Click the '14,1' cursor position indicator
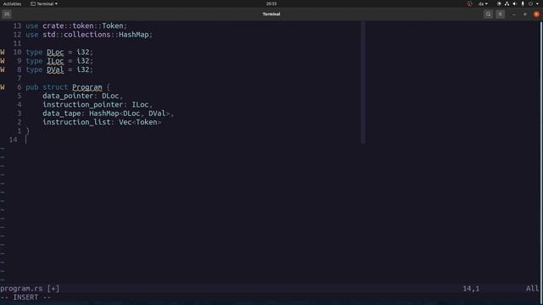The image size is (543, 305). tap(471, 288)
